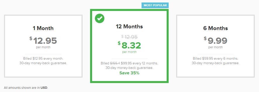Click the $12.95 price in 1 Month plan
Image resolution: width=259 pixels, height=92 pixels.
(x=43, y=41)
